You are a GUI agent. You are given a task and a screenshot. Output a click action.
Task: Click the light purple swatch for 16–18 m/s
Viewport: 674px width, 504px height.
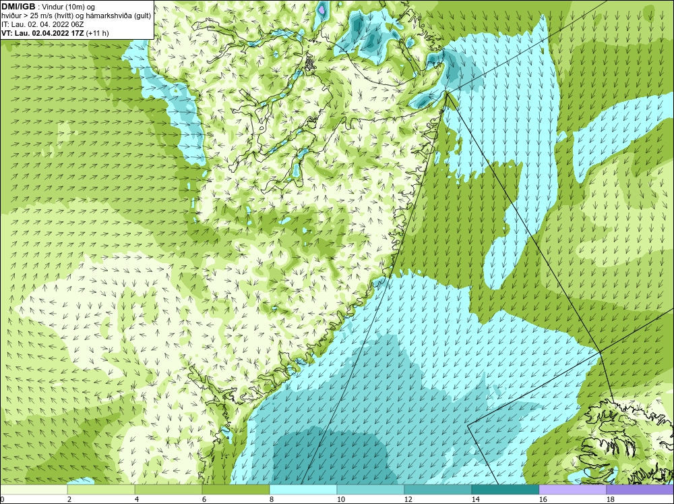572,489
